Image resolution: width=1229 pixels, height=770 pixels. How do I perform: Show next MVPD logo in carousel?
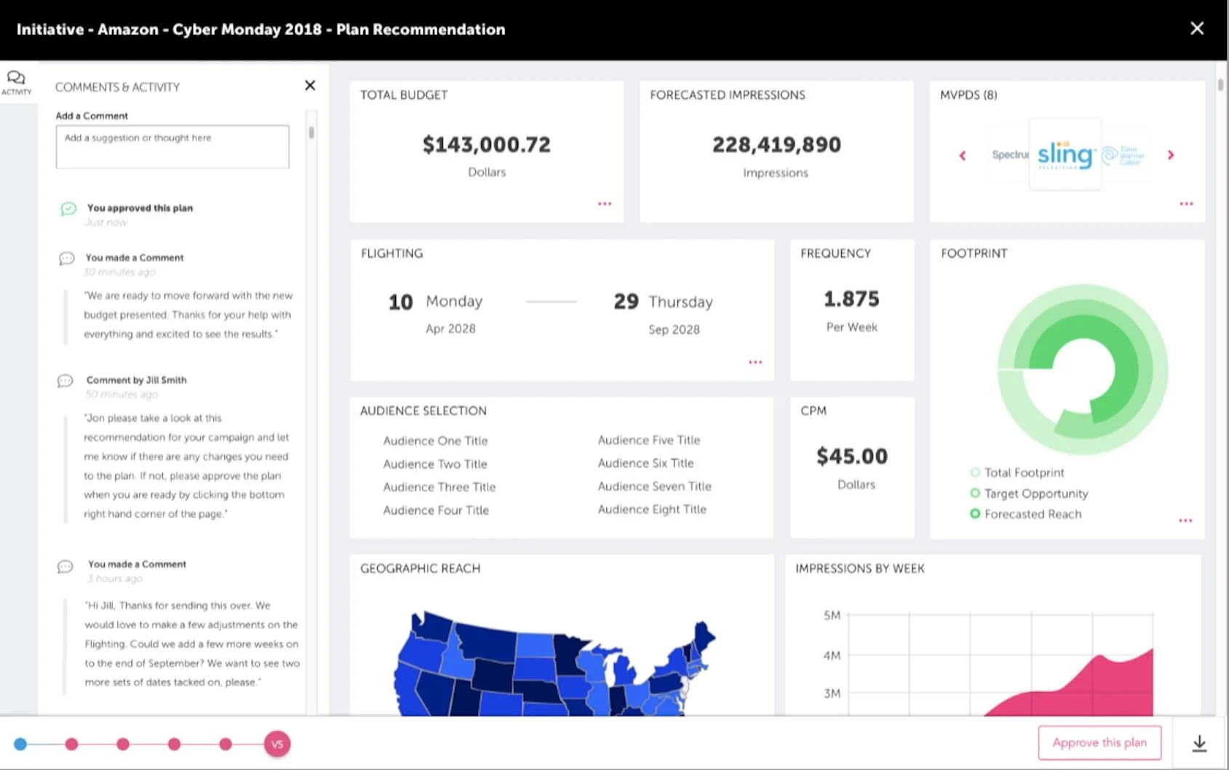[1171, 155]
